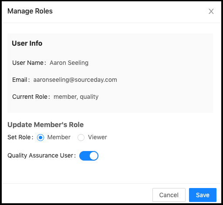The height and width of the screenshot is (205, 223).
Task: Click the User Info heading
Action: pos(27,43)
